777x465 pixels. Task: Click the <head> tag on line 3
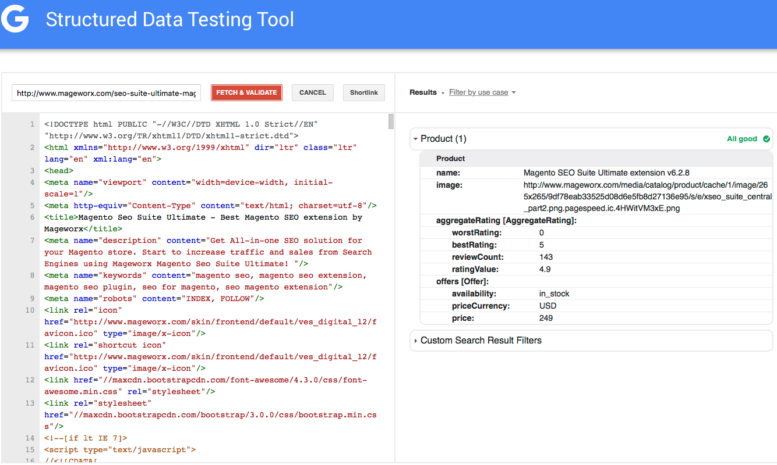(59, 171)
